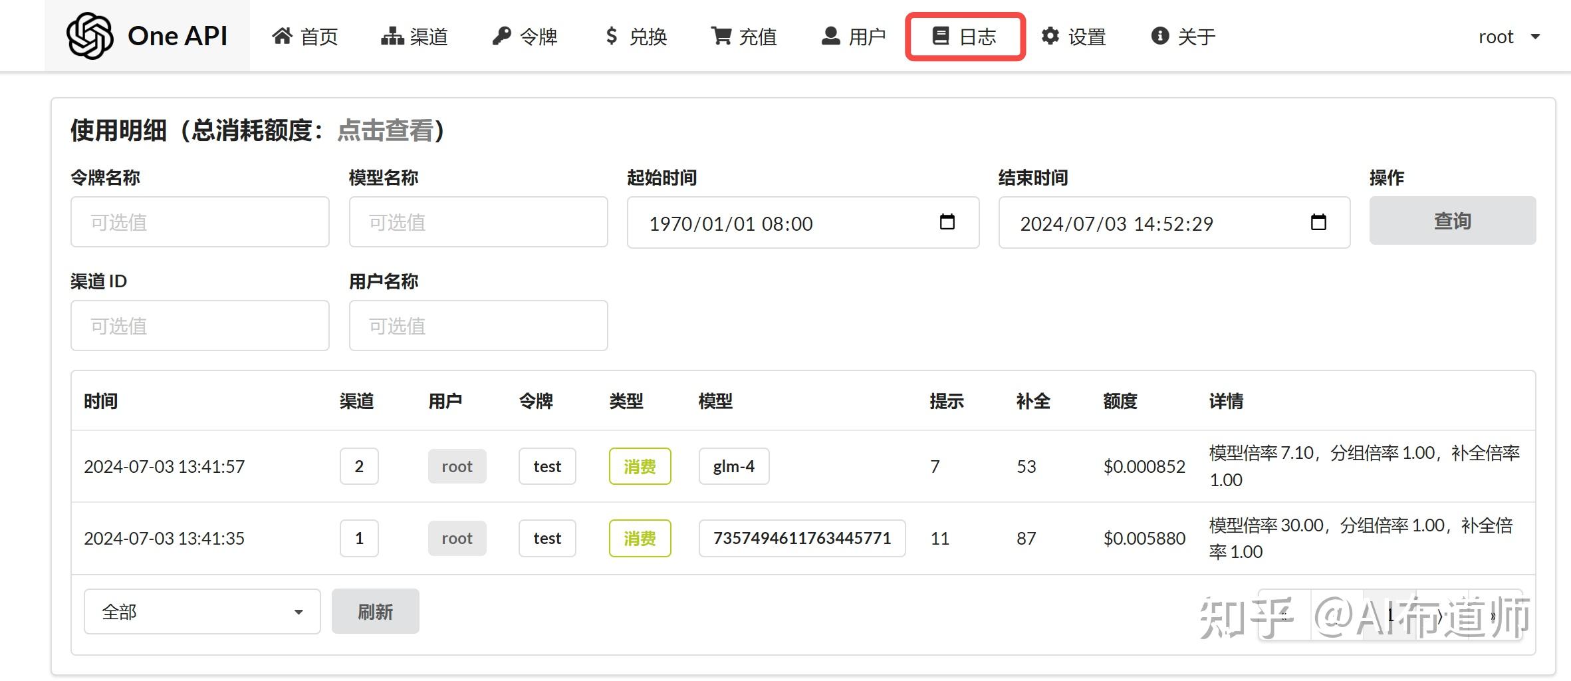Image resolution: width=1571 pixels, height=681 pixels.
Task: Click the 设置 gear icon
Action: (1049, 36)
